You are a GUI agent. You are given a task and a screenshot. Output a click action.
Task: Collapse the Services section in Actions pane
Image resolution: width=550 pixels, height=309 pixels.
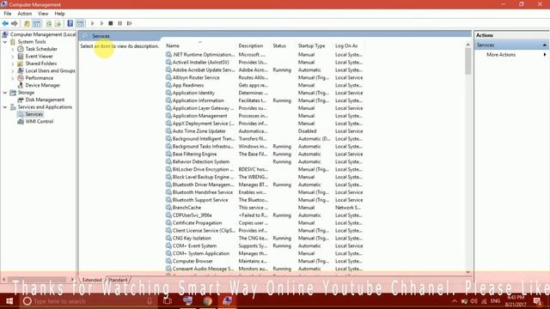point(544,45)
